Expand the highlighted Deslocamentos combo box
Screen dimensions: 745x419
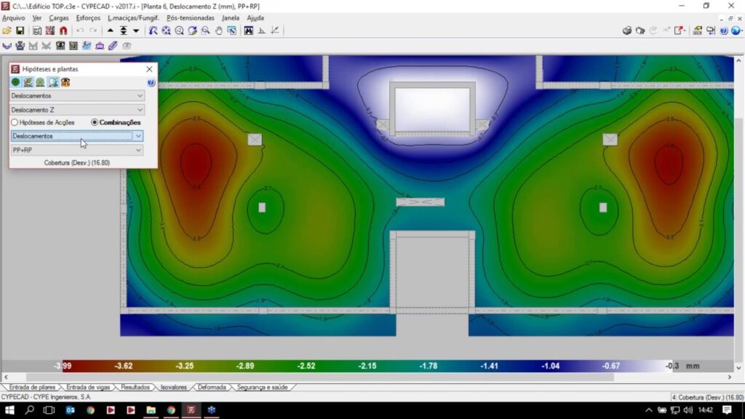138,136
